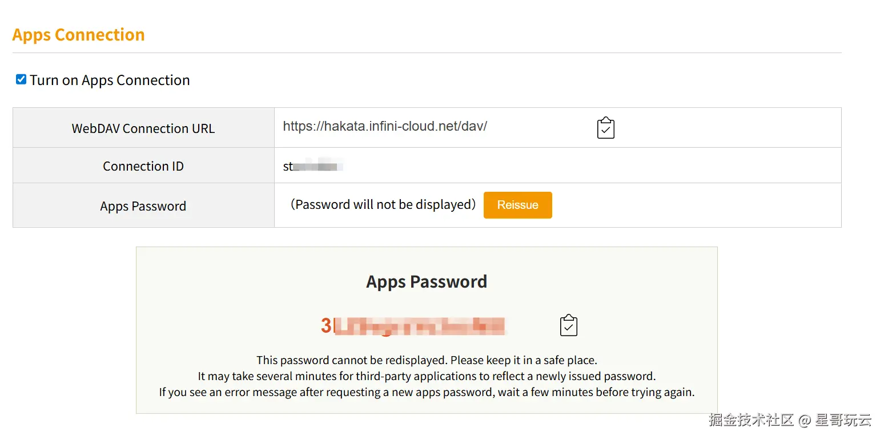Click the "Turn on Apps Connection" label text
Viewport: 884px width, 440px height.
110,80
